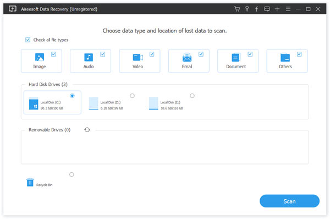Select the Email file type icon
330x219 pixels.
click(x=187, y=57)
